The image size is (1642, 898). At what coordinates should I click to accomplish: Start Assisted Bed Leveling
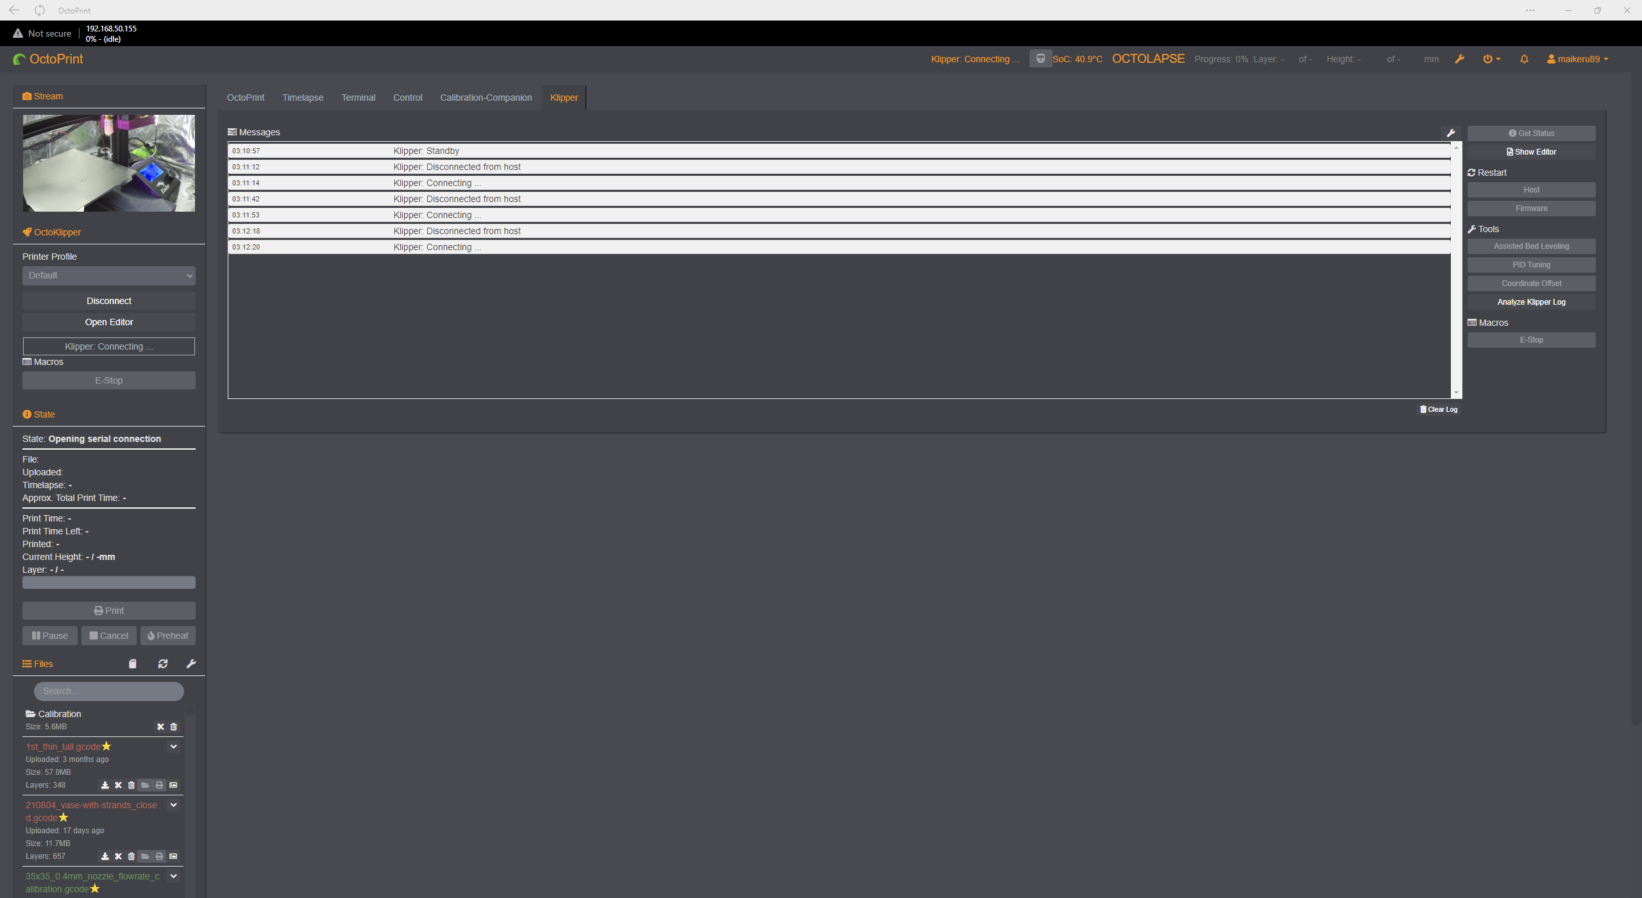pos(1531,246)
